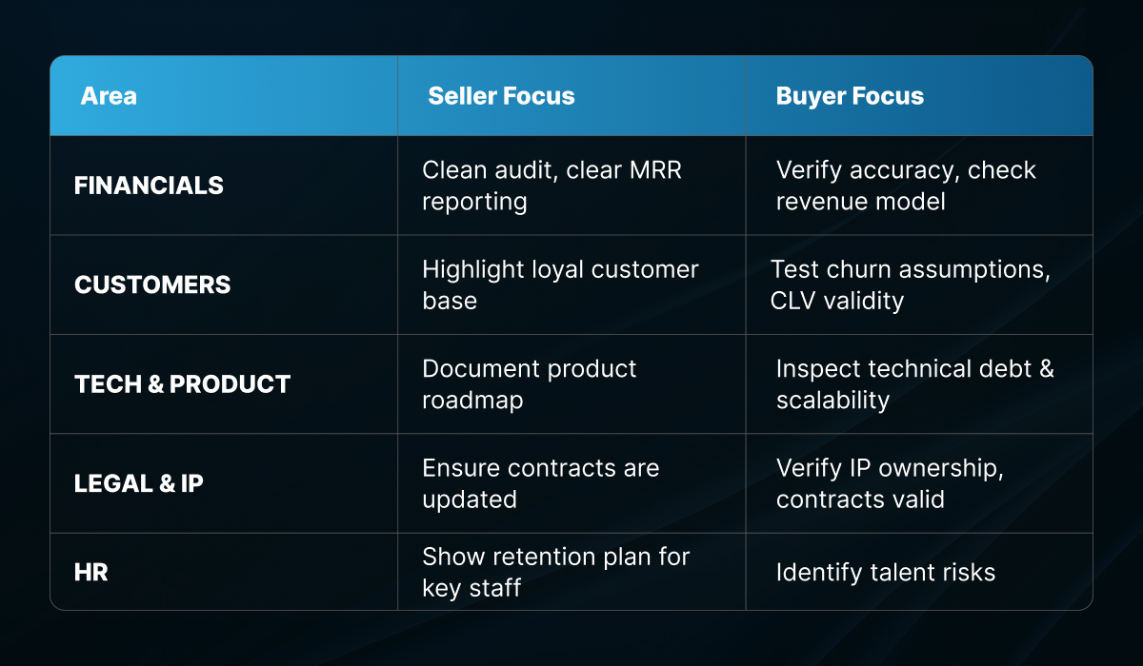Click the "CLV validity" text line

[x=836, y=301]
